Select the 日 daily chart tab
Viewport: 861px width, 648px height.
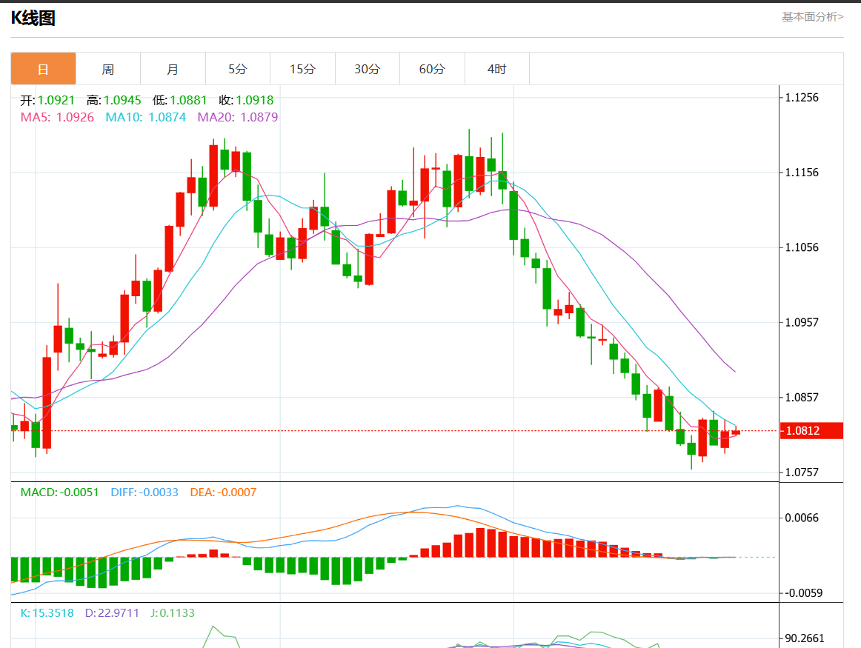click(43, 69)
